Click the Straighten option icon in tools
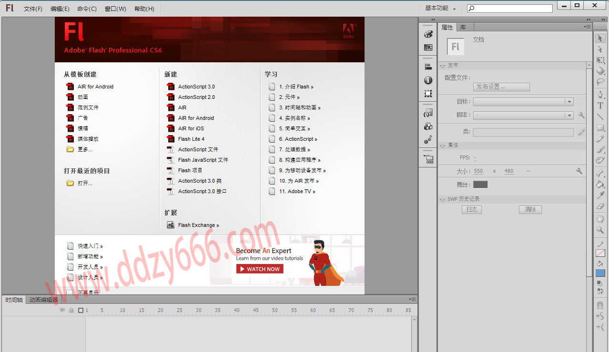The height and width of the screenshot is (352, 609). 600,327
